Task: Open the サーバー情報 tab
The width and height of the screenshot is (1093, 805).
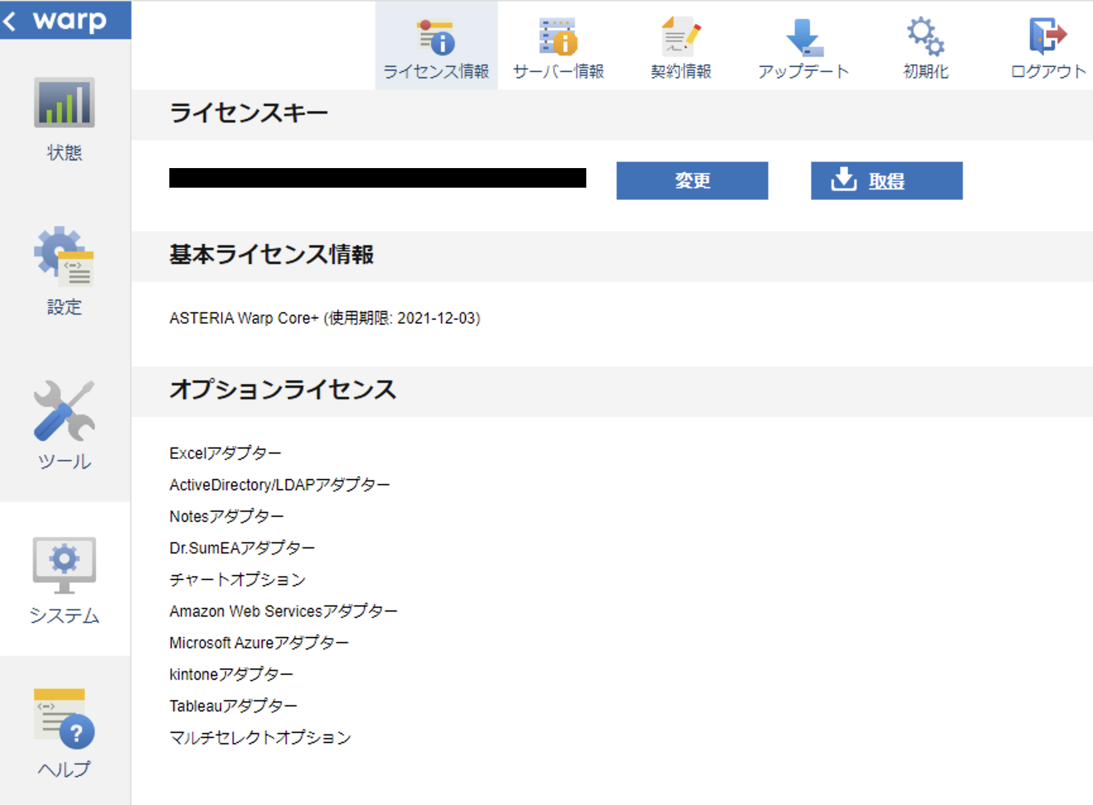Action: click(559, 49)
